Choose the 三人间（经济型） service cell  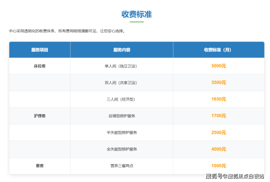click(x=122, y=99)
